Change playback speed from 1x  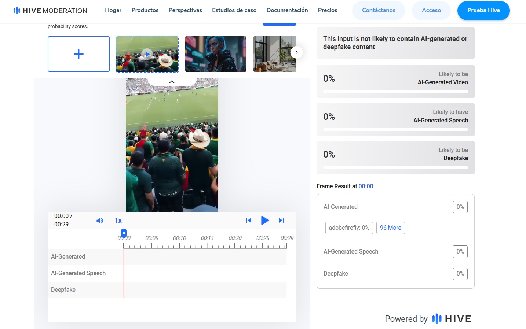pyautogui.click(x=118, y=221)
